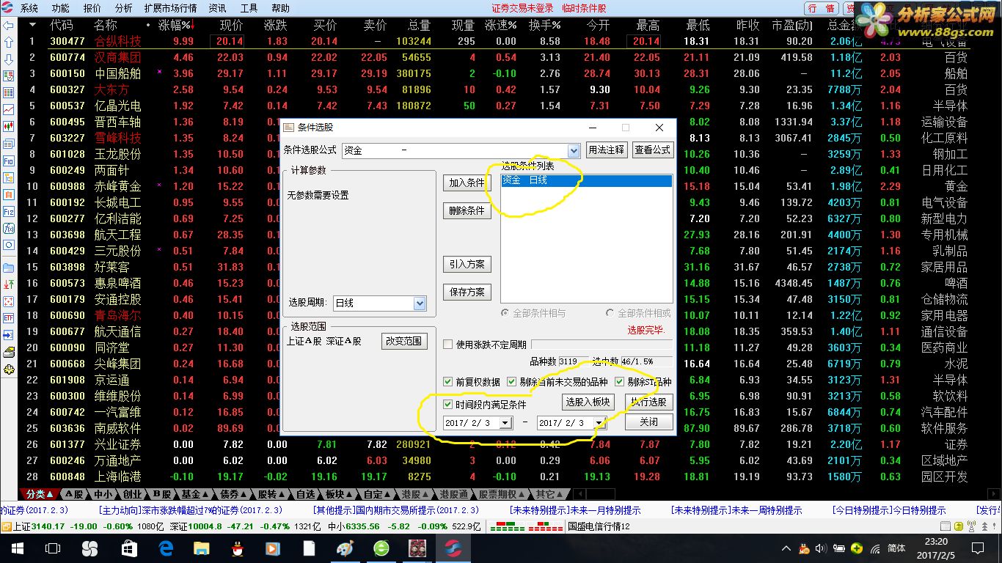Select 资金 日线 item in condition list
Screen dimensions: 1002x563
[x=586, y=180]
